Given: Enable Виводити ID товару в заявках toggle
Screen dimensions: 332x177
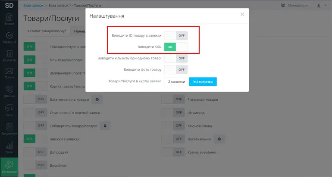Looking at the screenshot, I should (x=176, y=35).
